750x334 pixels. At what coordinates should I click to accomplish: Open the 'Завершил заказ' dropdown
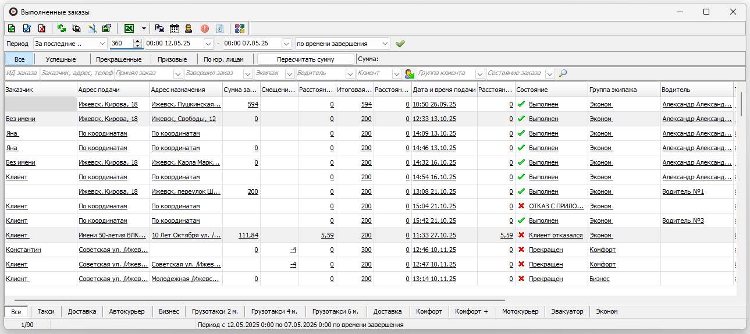[247, 73]
